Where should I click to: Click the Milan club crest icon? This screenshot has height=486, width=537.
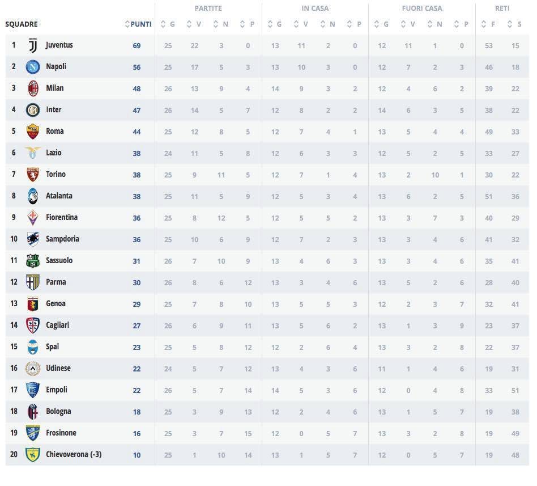point(33,88)
